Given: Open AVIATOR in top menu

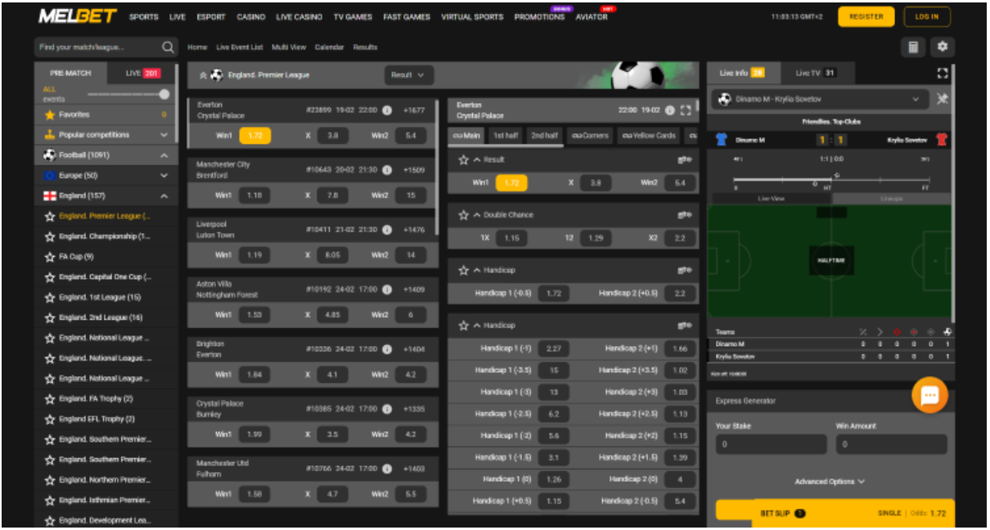Looking at the screenshot, I should [592, 17].
